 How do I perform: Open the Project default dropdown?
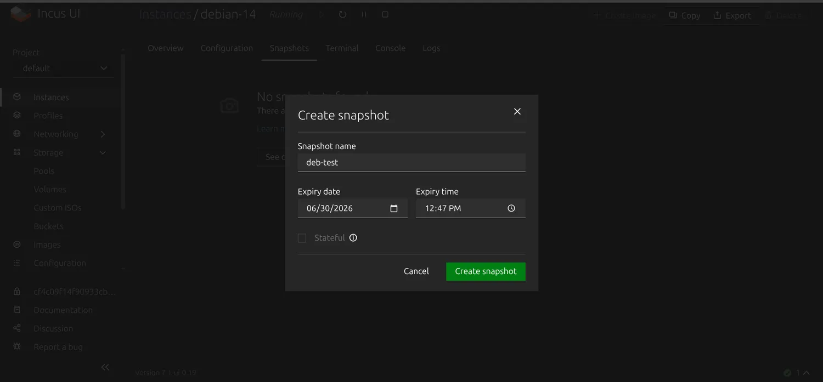(x=64, y=69)
